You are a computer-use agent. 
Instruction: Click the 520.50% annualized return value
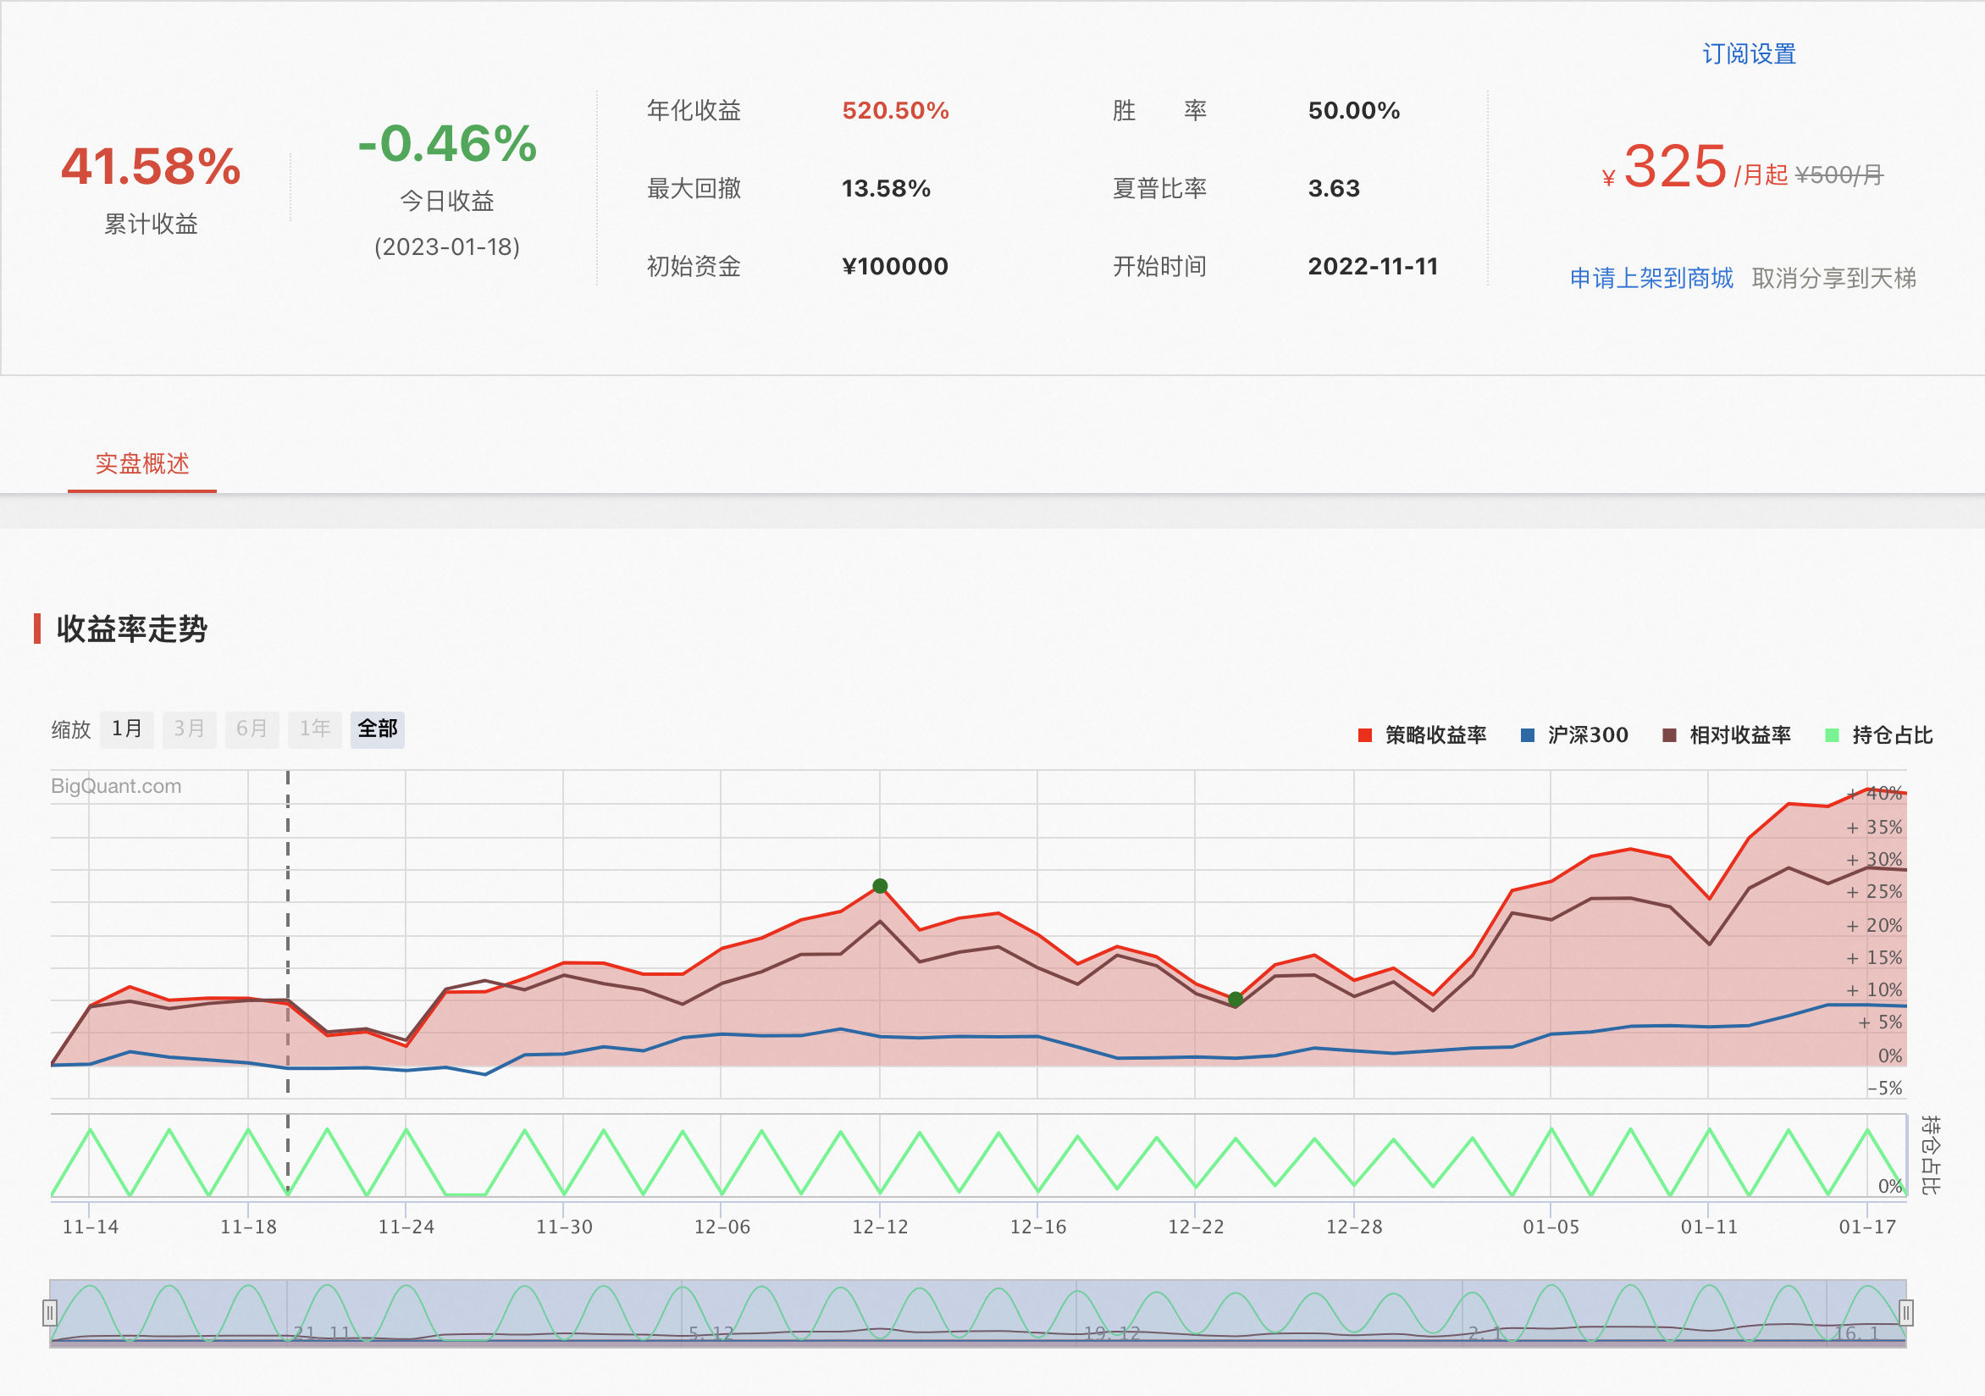tap(896, 111)
